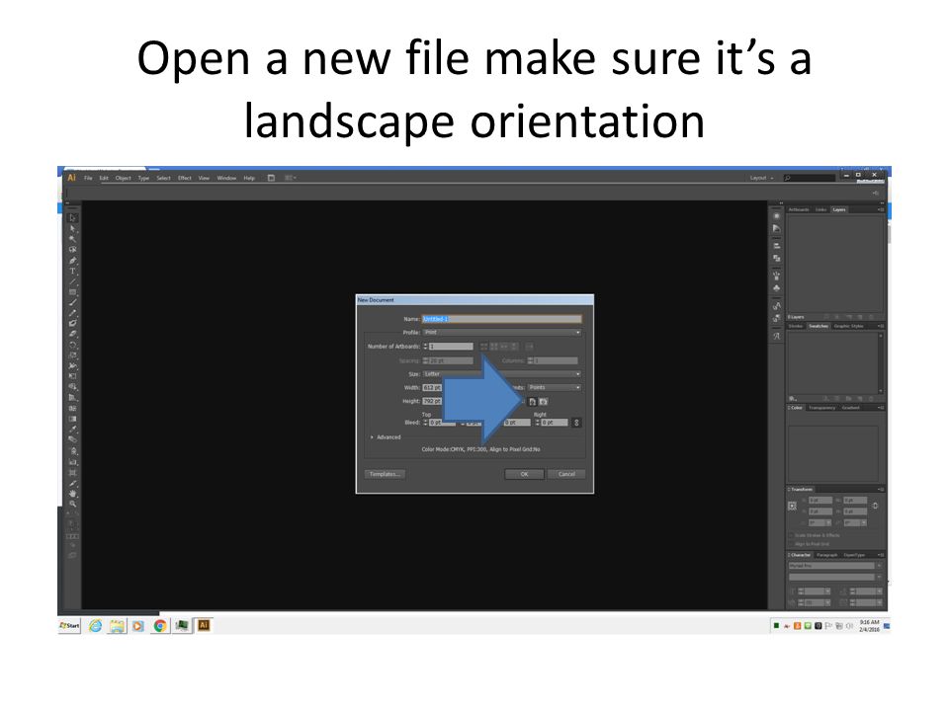Select the Line Segment tool
The image size is (949, 711).
tap(72, 281)
